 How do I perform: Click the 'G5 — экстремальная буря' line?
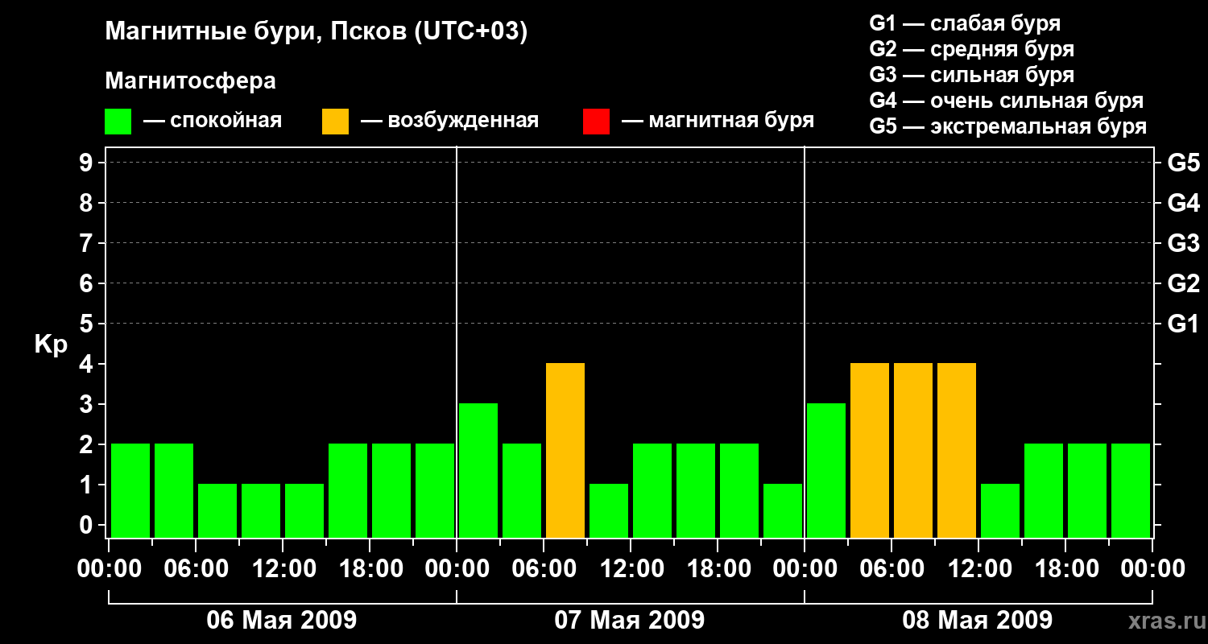point(1007,127)
